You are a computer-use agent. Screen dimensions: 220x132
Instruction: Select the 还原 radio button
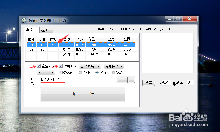(97, 73)
